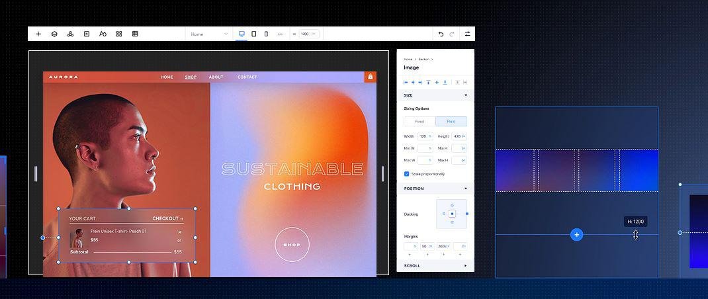Dock image to the bottom
708x299 pixels.
452,222
